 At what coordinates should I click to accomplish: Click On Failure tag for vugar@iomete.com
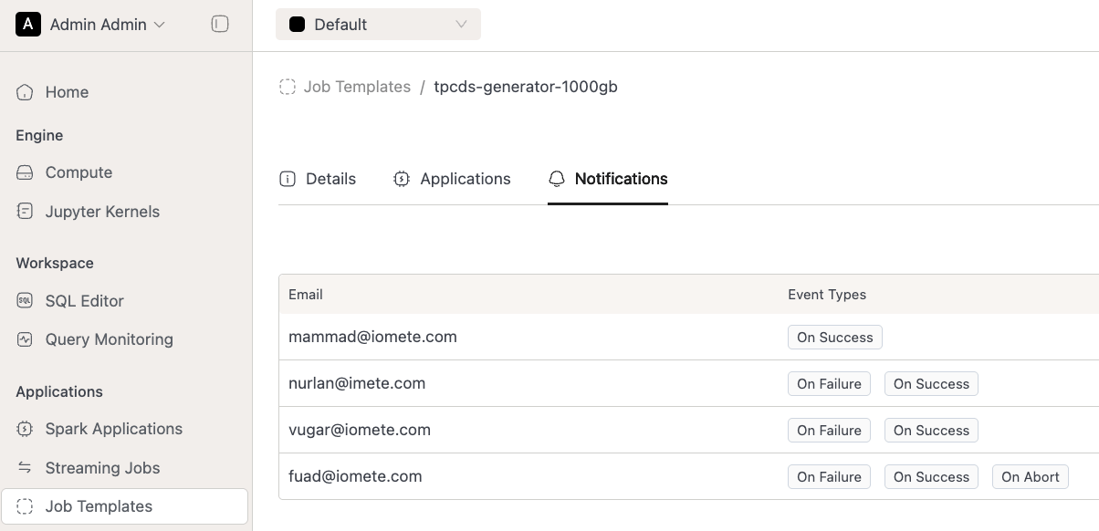tap(830, 431)
